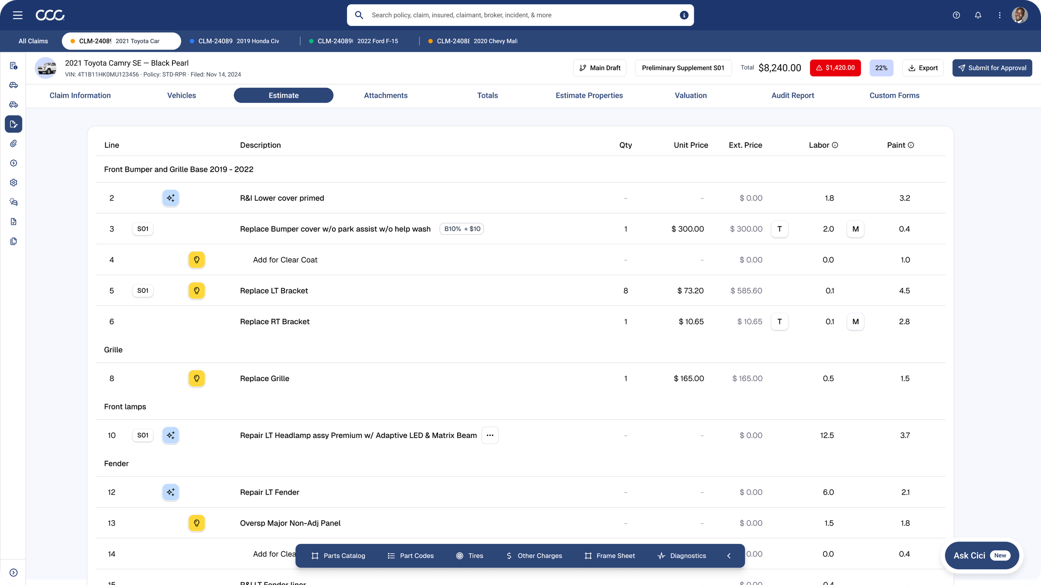This screenshot has width=1041, height=585.
Task: Open the settings gear sidebar icon
Action: coord(13,183)
